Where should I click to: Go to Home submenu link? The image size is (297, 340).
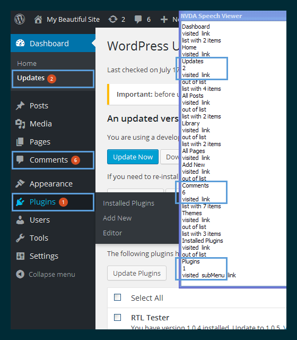click(x=27, y=64)
